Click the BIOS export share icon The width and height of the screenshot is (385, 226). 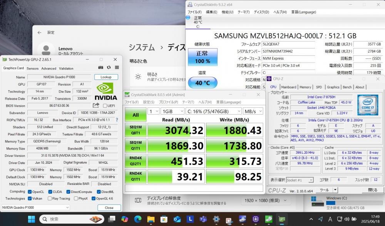96,105
